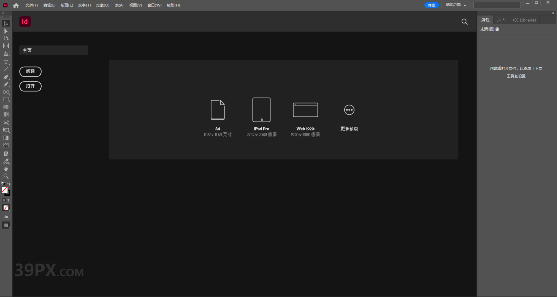This screenshot has width=557, height=297.
Task: Choose the iPad Pro preset
Action: (262, 117)
